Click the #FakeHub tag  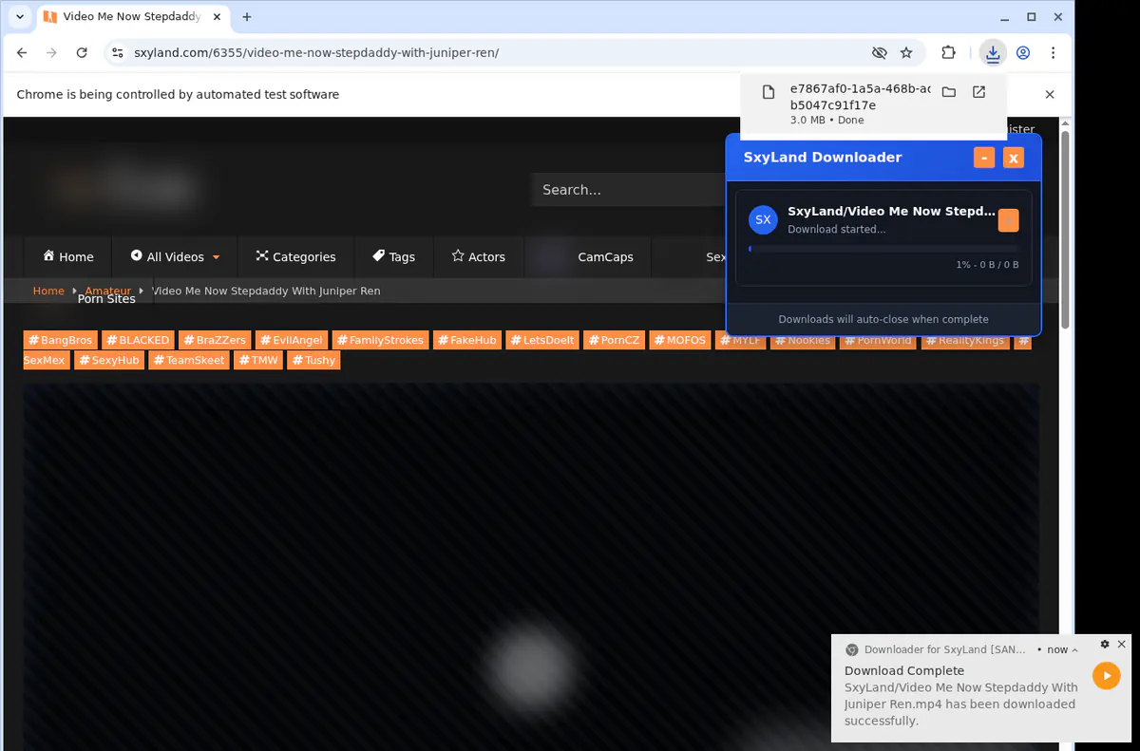[466, 340]
